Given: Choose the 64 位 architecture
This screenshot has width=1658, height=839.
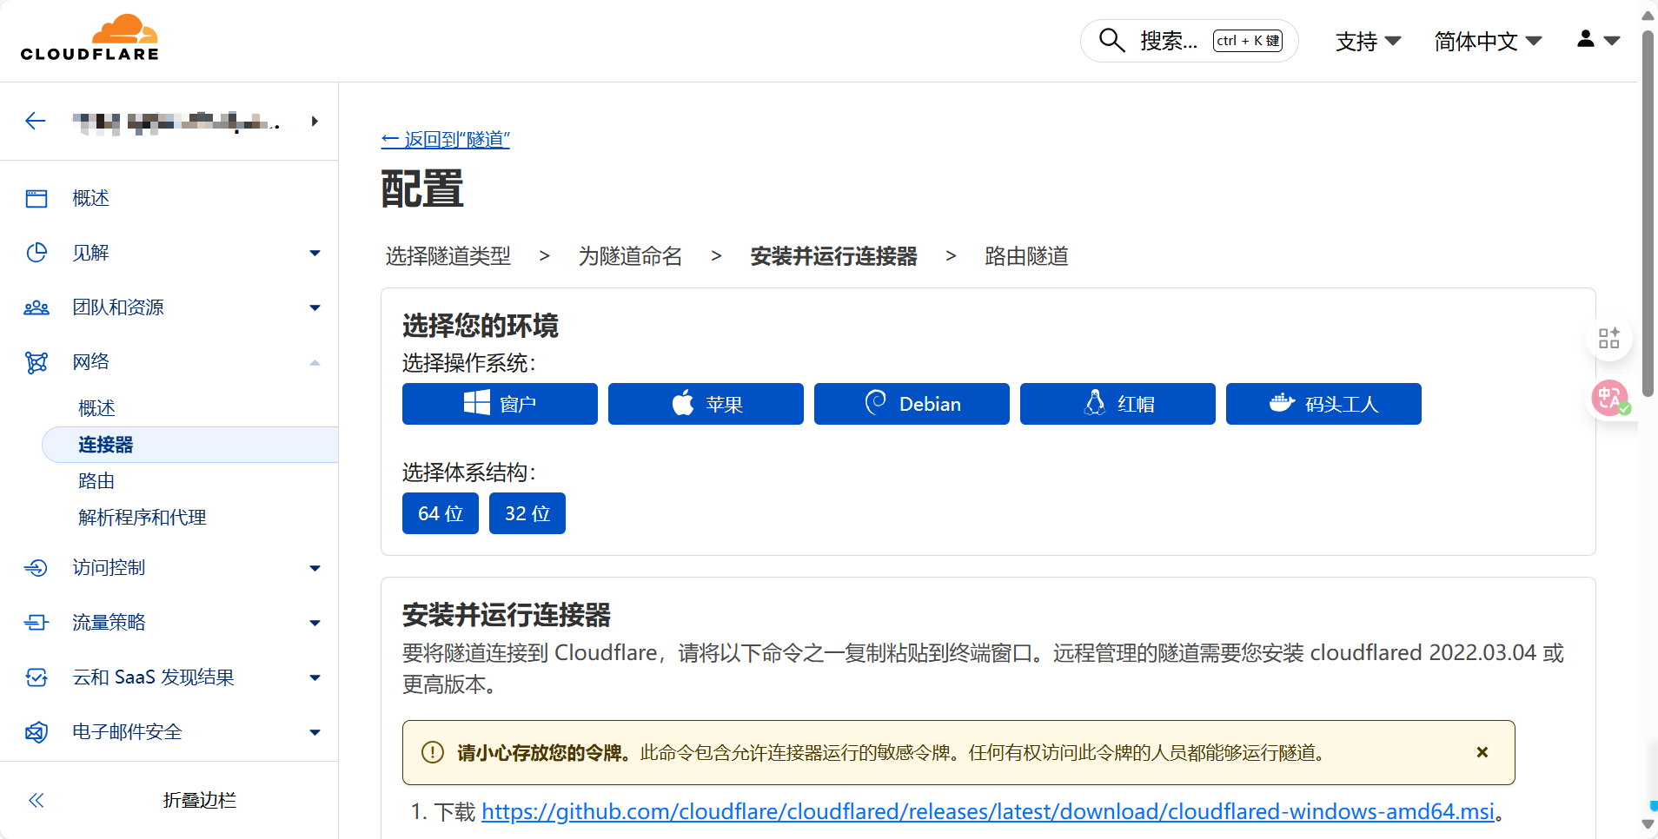Looking at the screenshot, I should click(441, 513).
